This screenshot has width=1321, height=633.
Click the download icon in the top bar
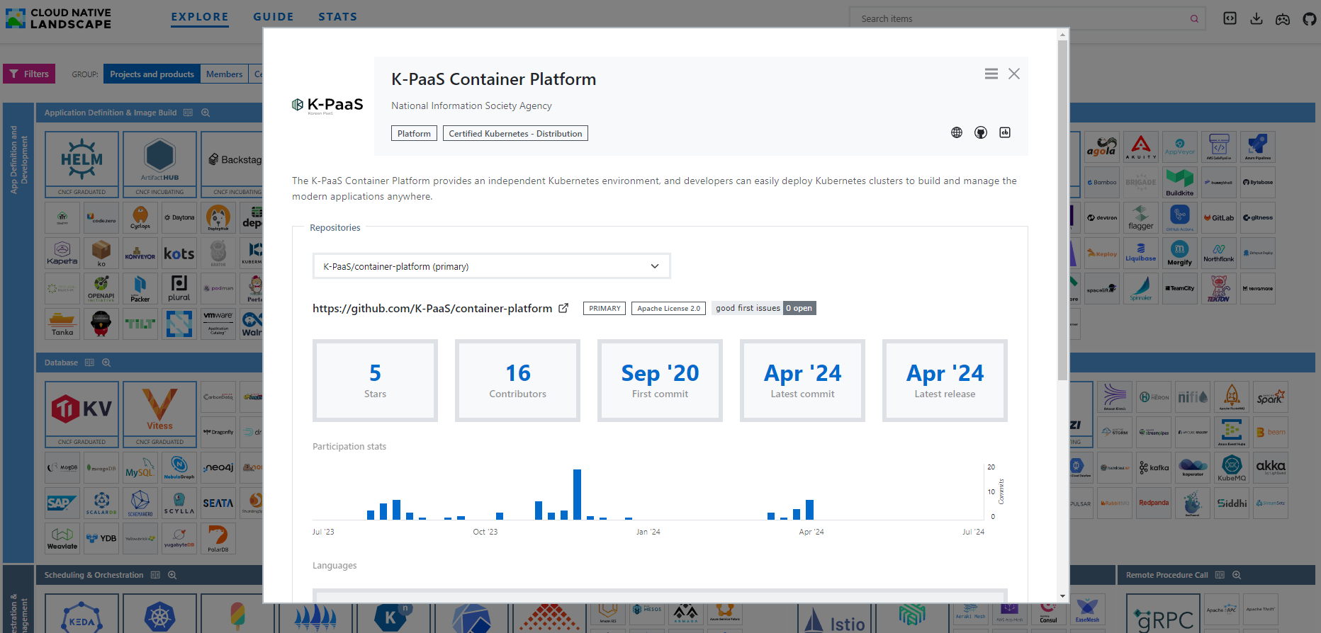pyautogui.click(x=1257, y=18)
